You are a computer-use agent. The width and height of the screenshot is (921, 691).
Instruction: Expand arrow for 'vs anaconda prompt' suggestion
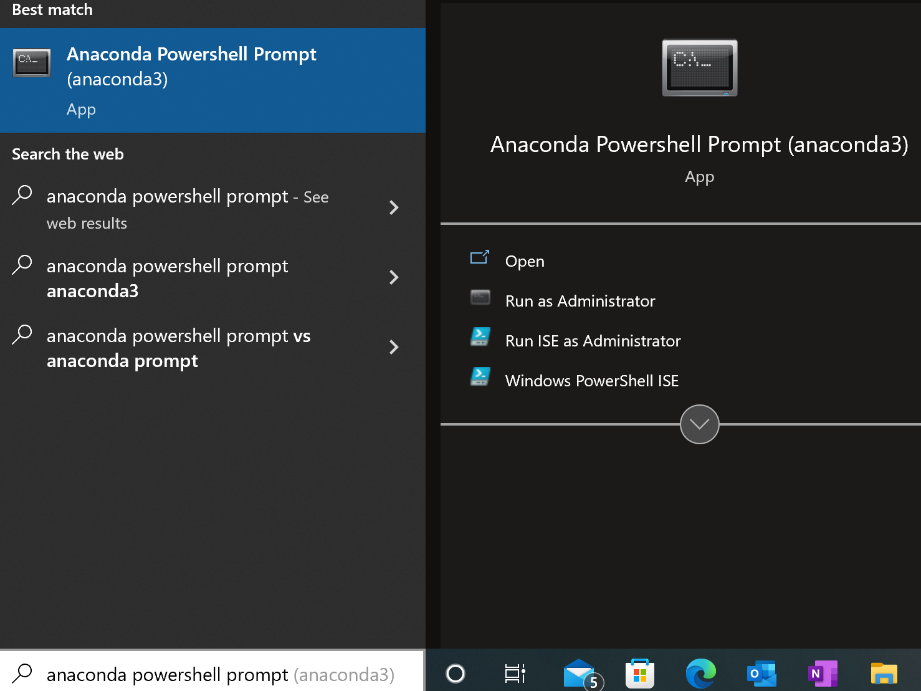394,347
